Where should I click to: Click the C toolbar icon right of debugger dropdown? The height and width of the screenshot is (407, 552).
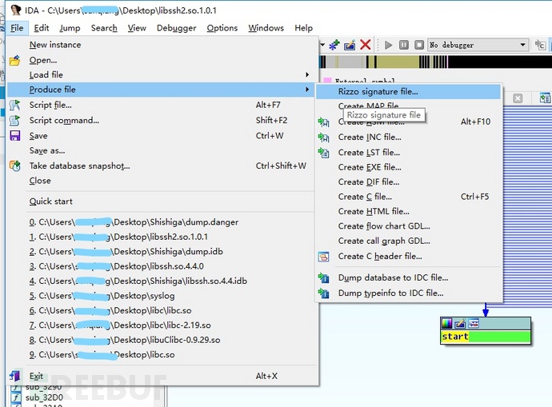click(540, 45)
